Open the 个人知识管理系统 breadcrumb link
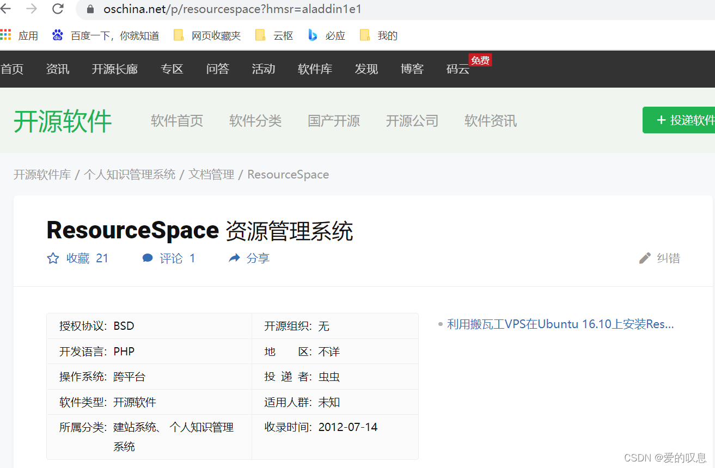The image size is (715, 468). [130, 175]
